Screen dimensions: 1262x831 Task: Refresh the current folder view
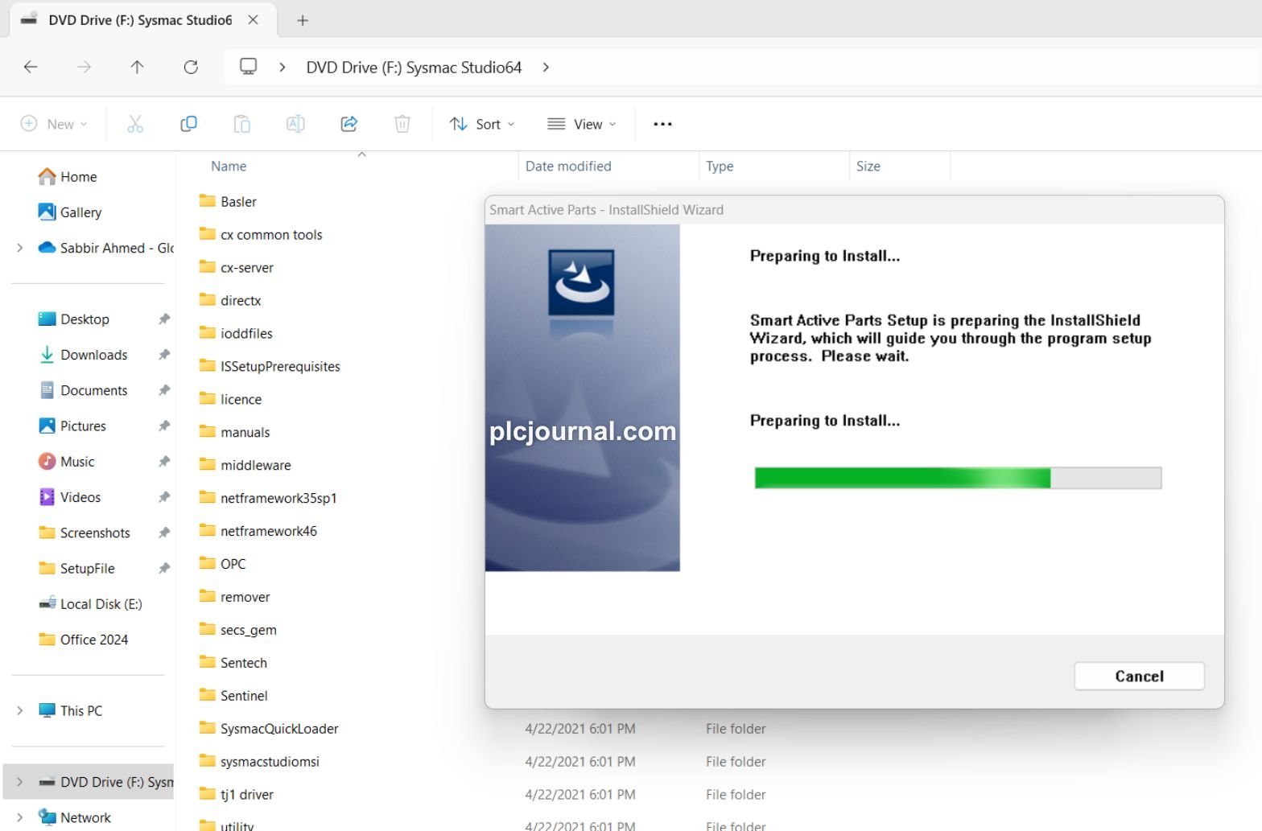coord(191,68)
